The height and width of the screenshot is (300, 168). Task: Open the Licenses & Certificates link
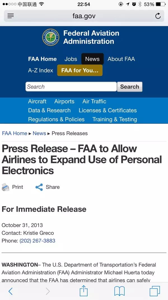tap(108, 110)
